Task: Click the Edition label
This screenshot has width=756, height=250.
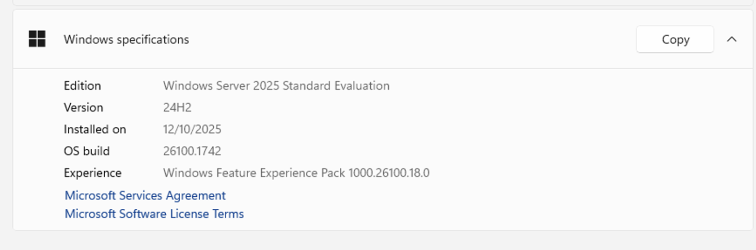Action: [x=82, y=86]
